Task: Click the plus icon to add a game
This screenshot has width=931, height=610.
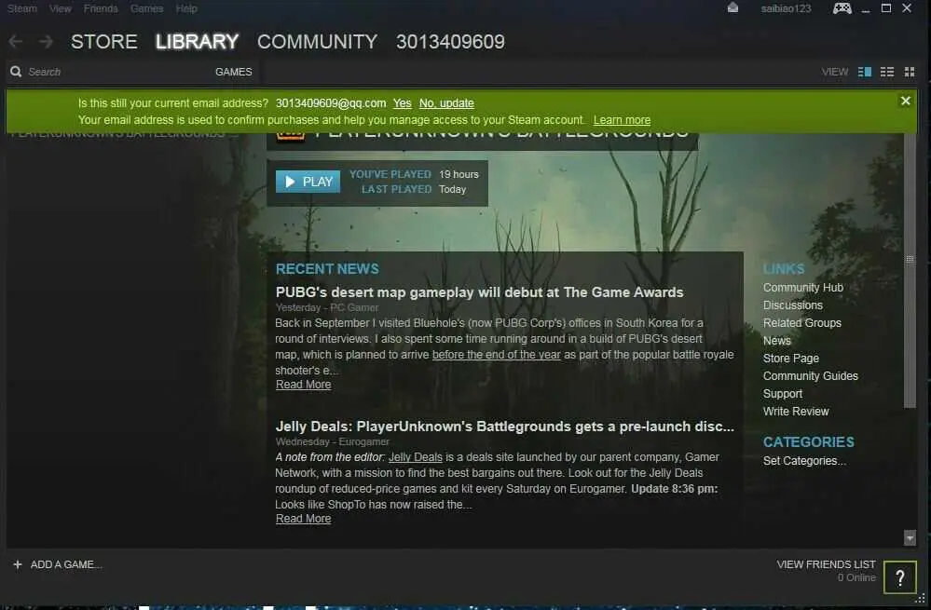Action: (x=17, y=564)
